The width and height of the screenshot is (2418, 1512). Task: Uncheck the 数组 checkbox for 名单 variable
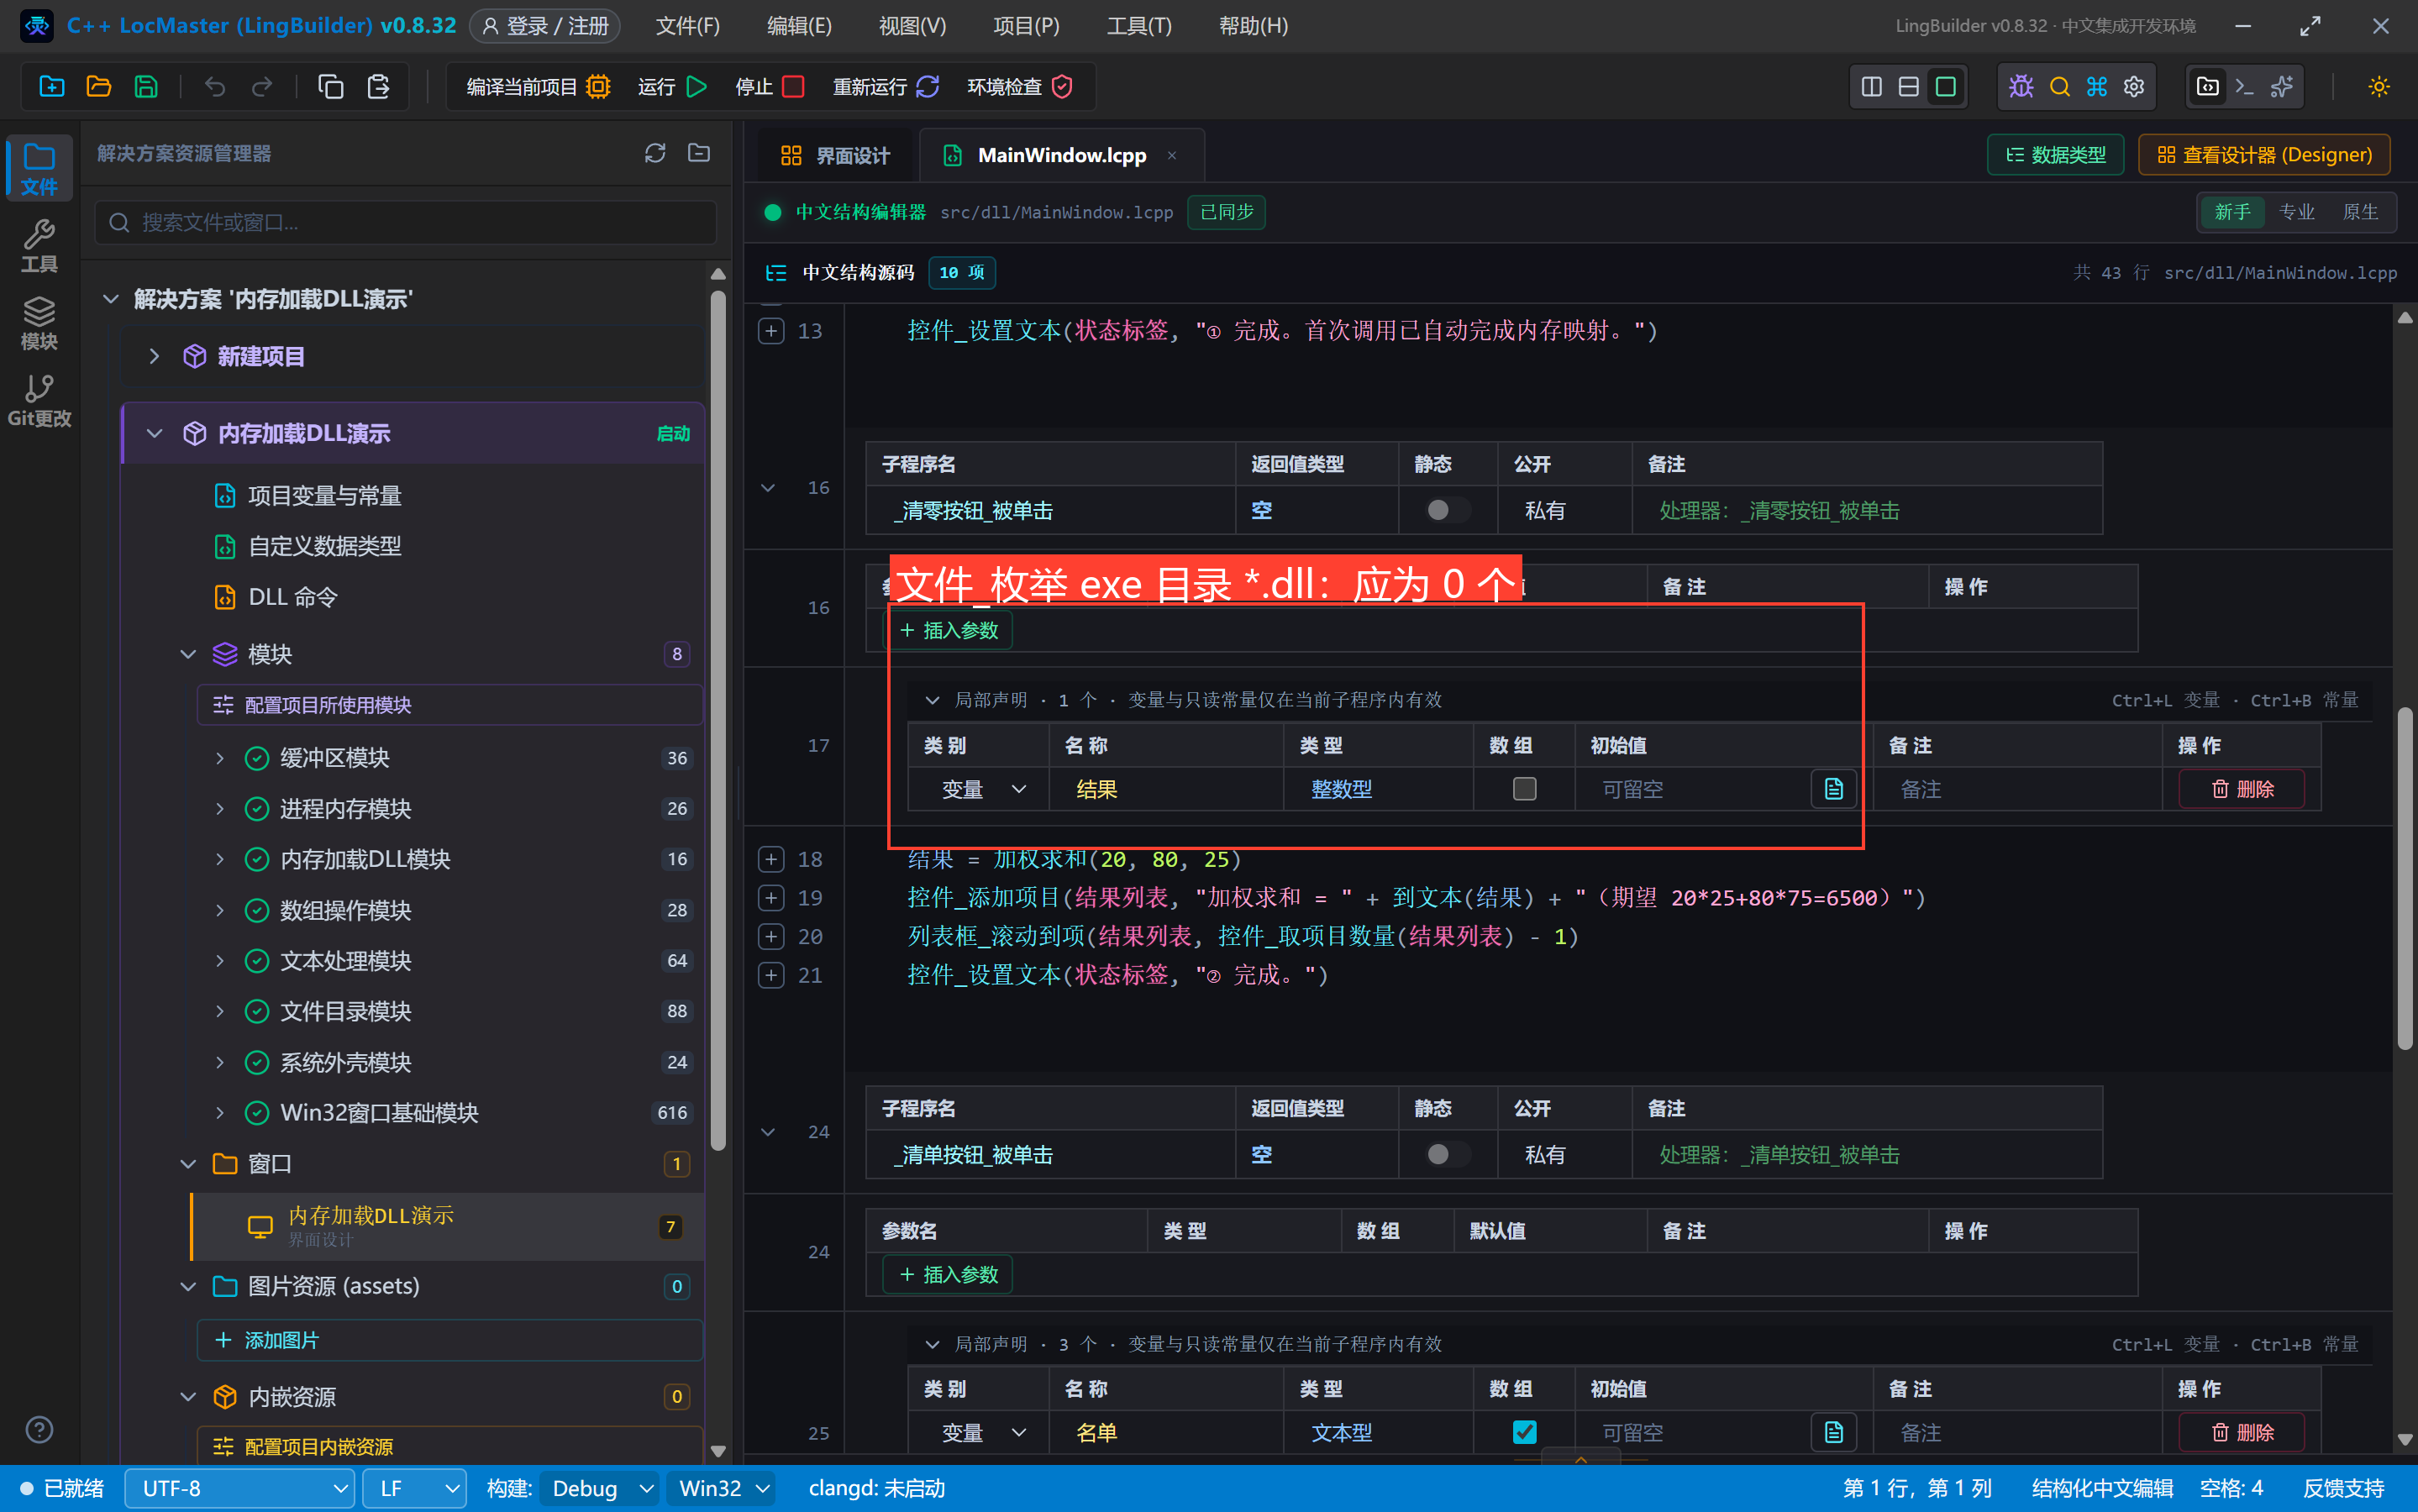(x=1524, y=1432)
